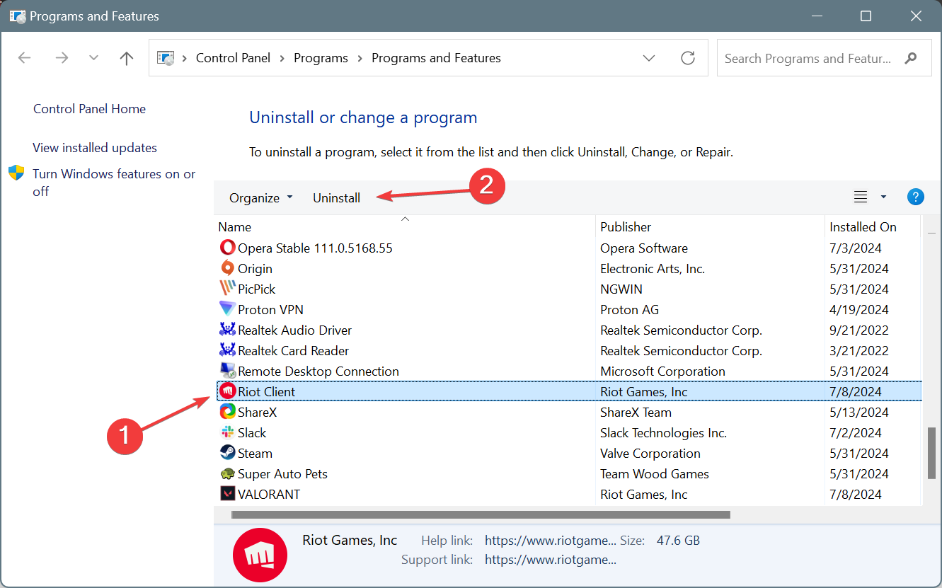This screenshot has height=588, width=942.
Task: Click the shield icon beside Windows features
Action: click(x=16, y=173)
